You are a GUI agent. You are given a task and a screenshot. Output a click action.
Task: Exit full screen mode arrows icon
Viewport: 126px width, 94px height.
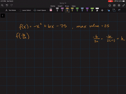click(124, 5)
